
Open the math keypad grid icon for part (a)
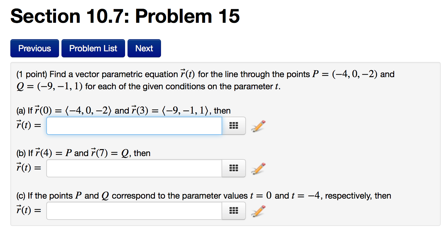[x=233, y=126]
